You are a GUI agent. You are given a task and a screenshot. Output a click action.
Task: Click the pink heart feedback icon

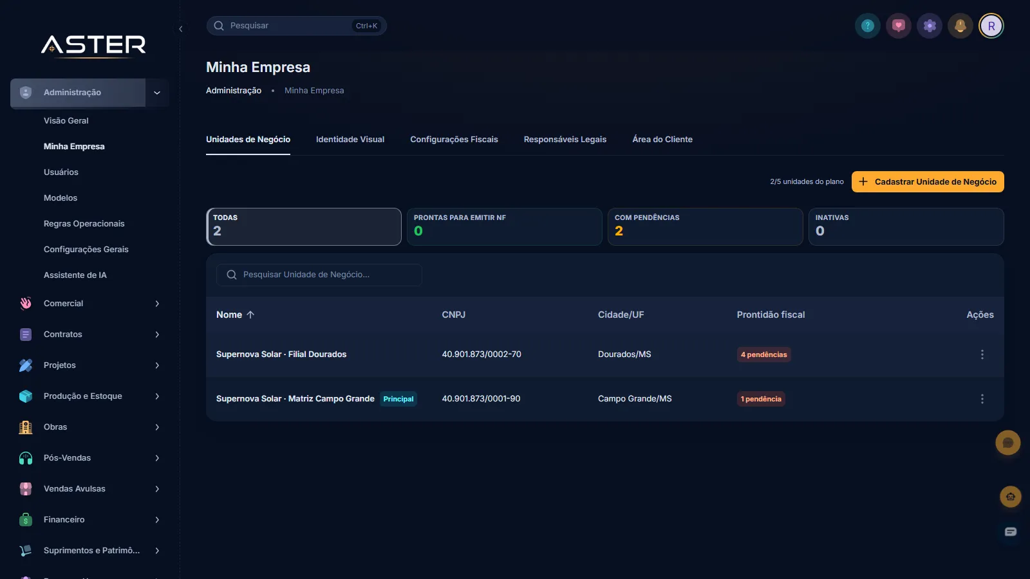tap(898, 26)
